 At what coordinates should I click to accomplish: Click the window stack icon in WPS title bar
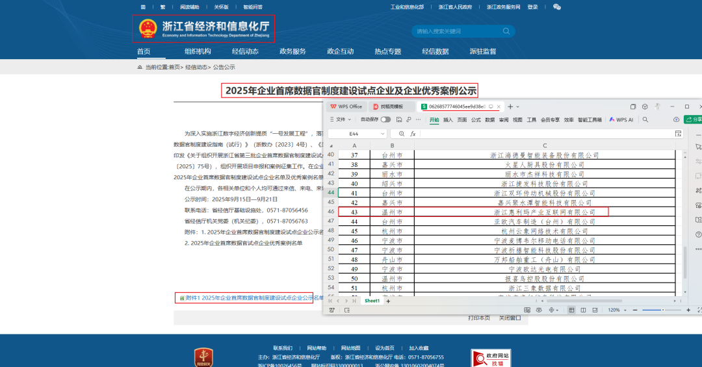pyautogui.click(x=633, y=107)
